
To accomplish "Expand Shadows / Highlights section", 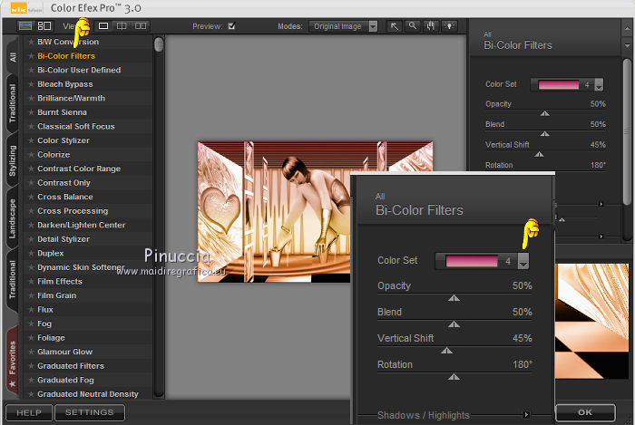I will pos(526,415).
